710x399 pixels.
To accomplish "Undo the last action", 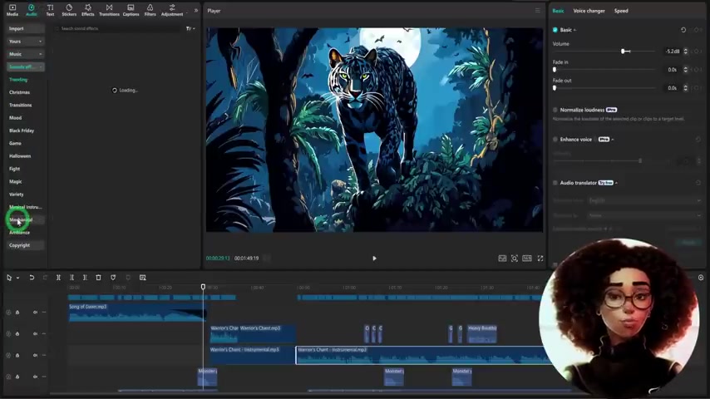I will click(x=32, y=278).
